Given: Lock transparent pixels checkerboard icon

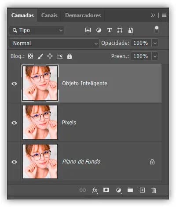Looking at the screenshot, I should point(30,56).
